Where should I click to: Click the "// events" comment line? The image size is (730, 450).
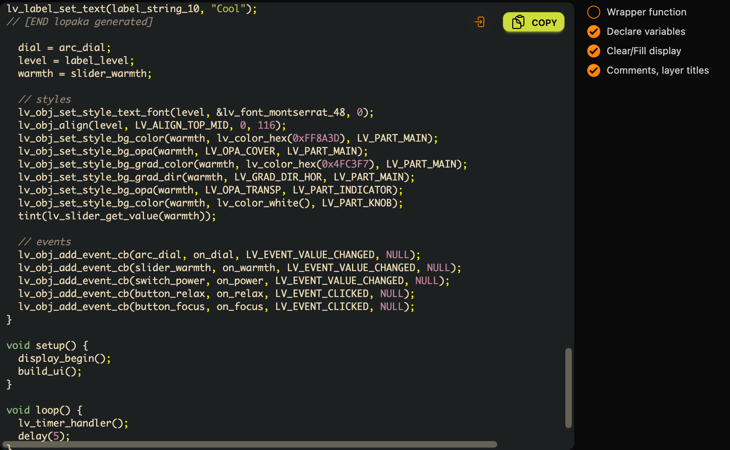point(45,242)
